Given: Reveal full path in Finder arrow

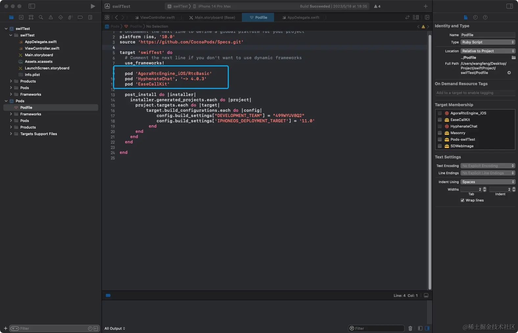Looking at the screenshot, I should point(509,73).
